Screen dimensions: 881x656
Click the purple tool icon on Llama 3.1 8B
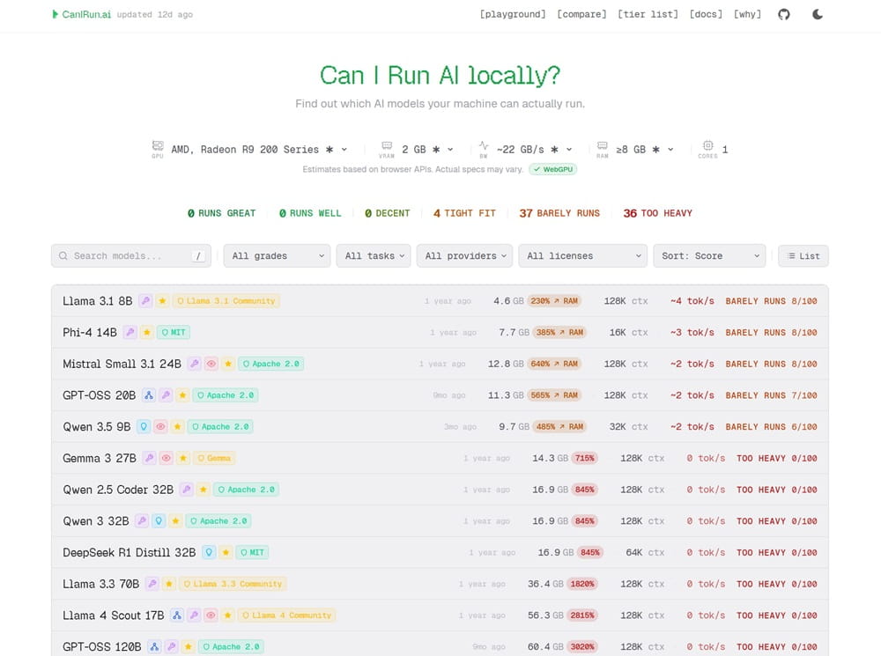145,301
